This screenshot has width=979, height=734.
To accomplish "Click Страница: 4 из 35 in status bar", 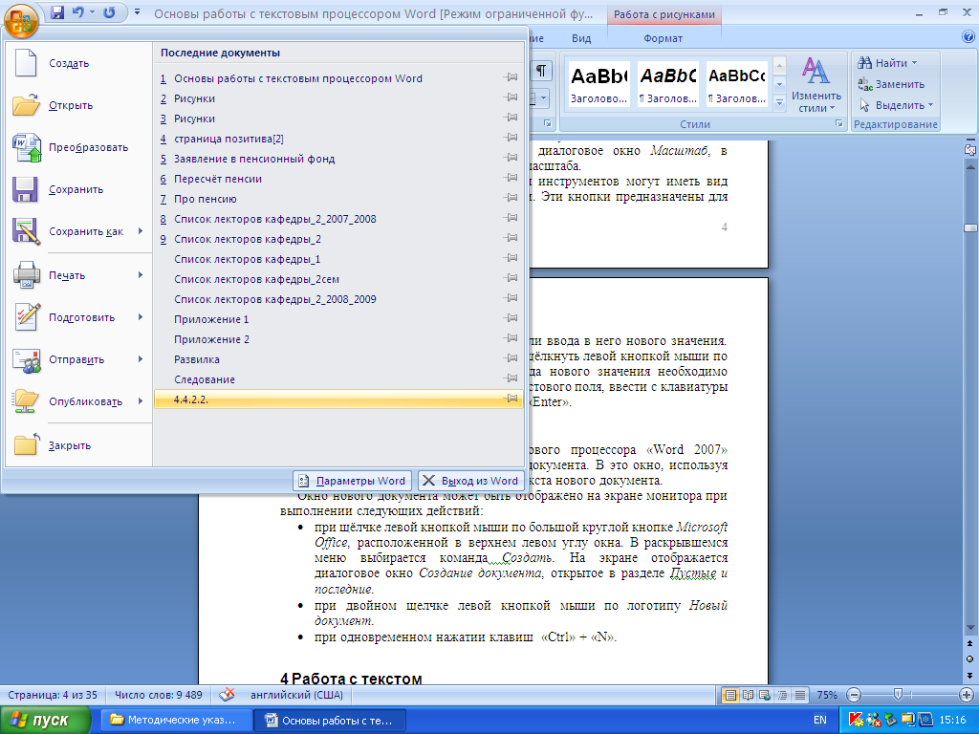I will (54, 695).
